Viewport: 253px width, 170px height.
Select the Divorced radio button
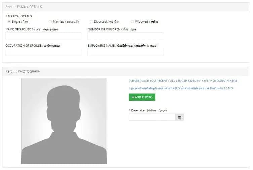[x=91, y=22]
